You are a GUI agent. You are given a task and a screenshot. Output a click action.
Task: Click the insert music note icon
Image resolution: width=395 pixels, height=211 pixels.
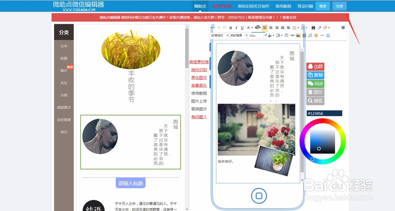(310, 35)
